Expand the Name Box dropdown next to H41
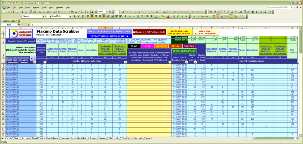The image size is (303, 144). pos(19,25)
